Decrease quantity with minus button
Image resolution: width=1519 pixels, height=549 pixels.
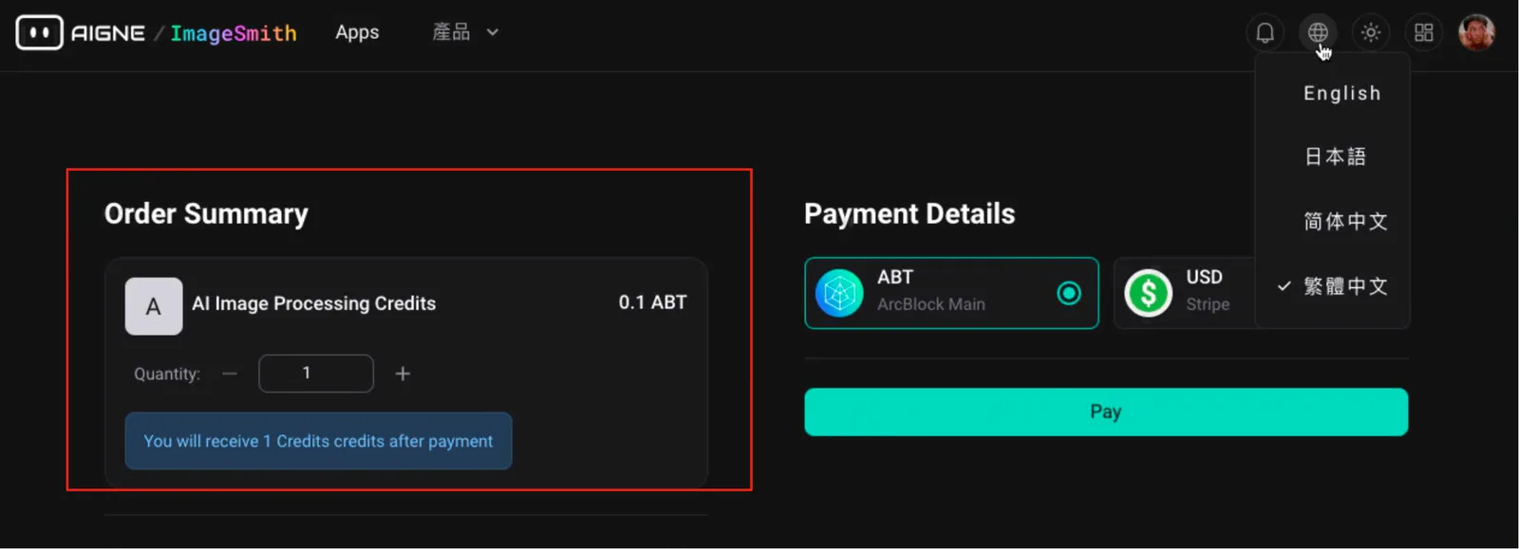coord(230,374)
